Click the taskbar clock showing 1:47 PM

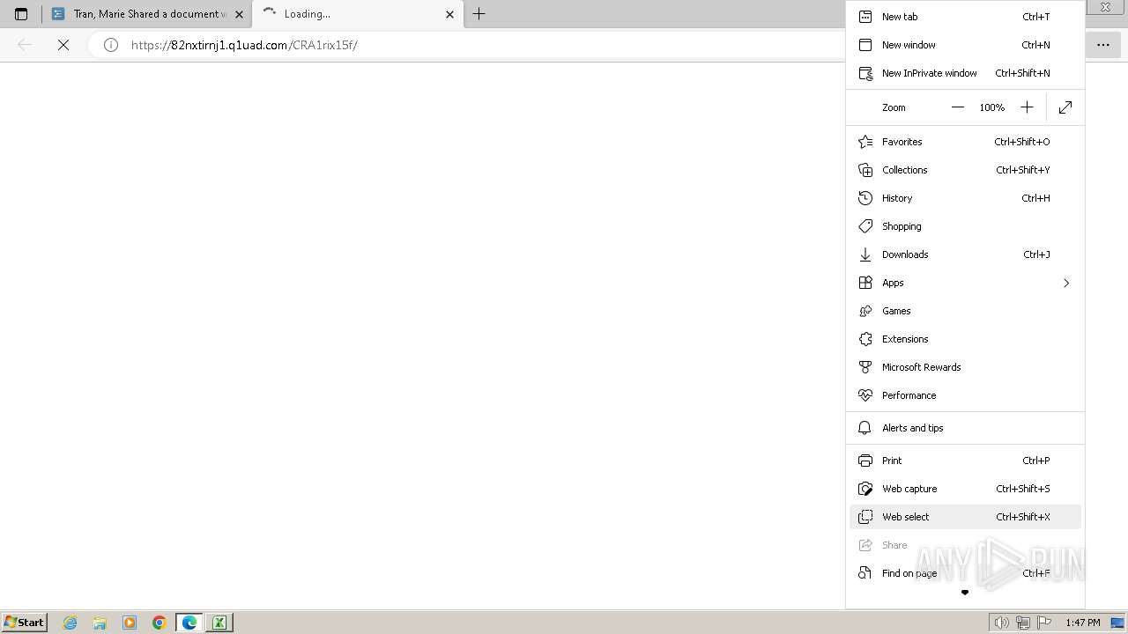(1082, 623)
